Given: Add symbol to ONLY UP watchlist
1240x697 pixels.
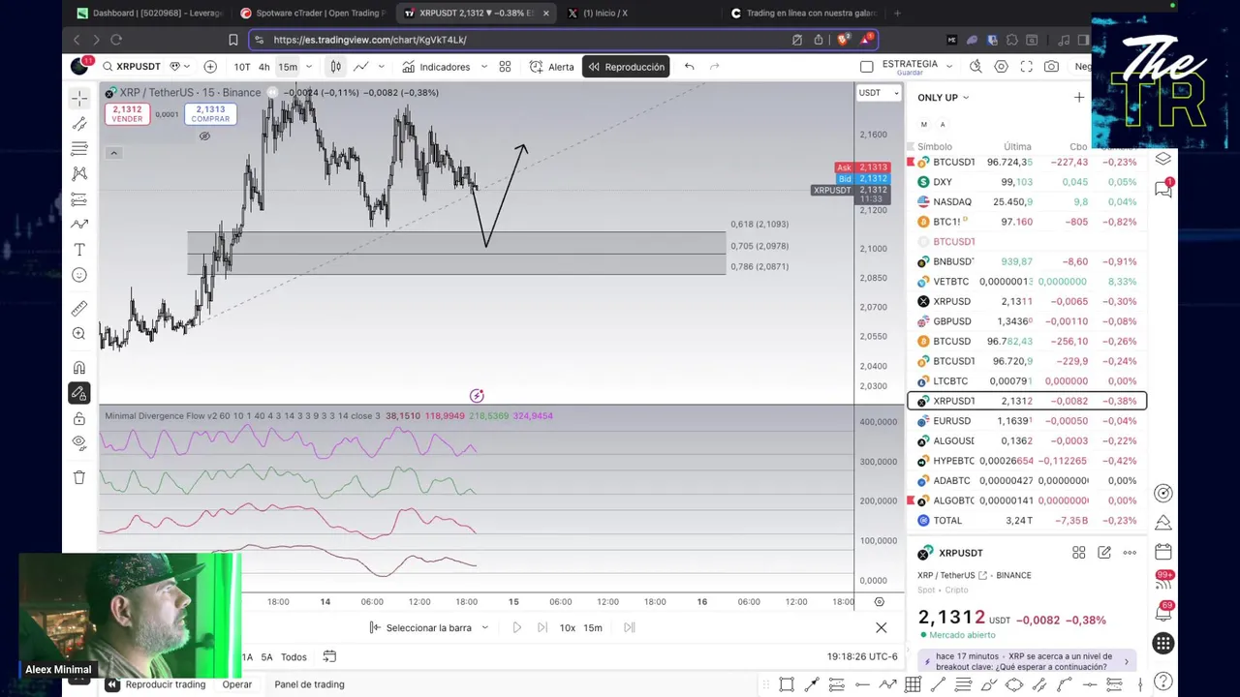Looking at the screenshot, I should 1079,98.
